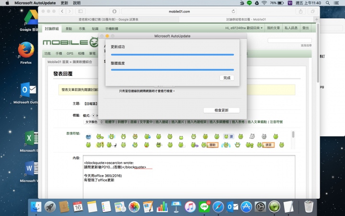345x216 pixels.
Task: Open the Notes app in Dock
Action: point(92,207)
